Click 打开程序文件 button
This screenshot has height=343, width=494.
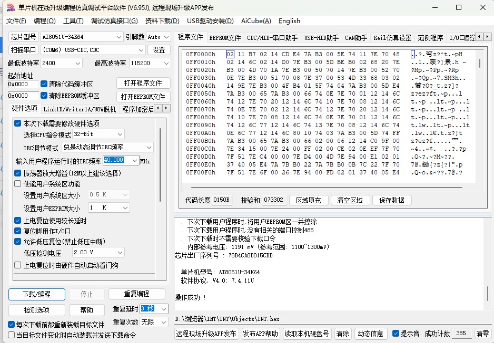[143, 83]
